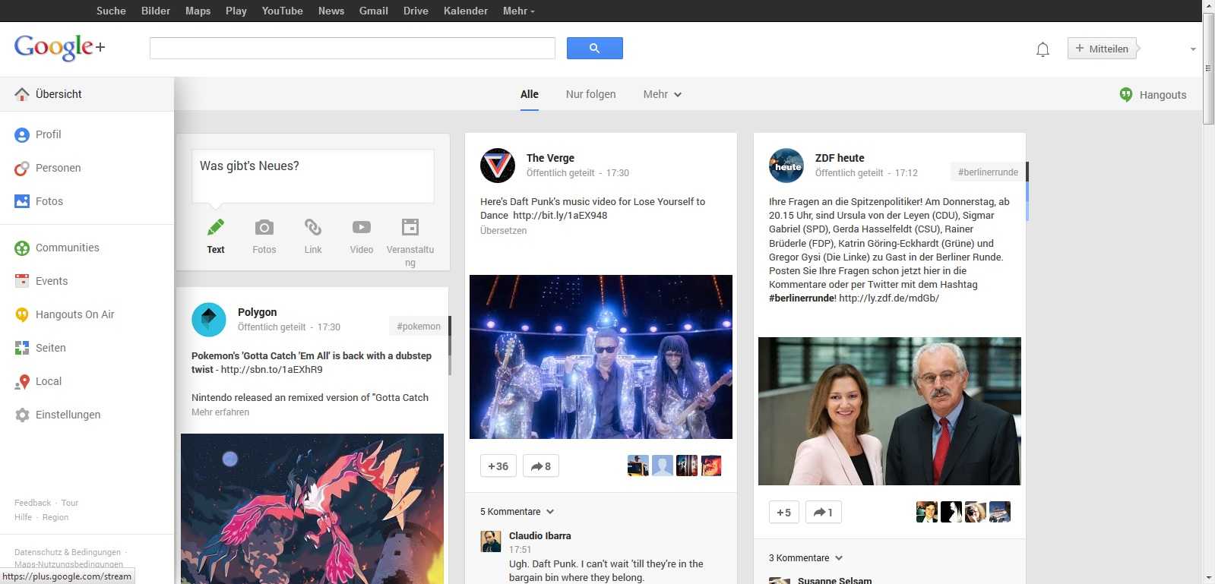Open Bilder in the top bar
Screen dimensions: 1215x584
pos(156,11)
